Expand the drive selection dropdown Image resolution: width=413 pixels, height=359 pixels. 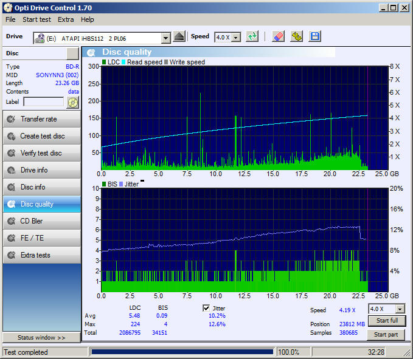pos(165,38)
